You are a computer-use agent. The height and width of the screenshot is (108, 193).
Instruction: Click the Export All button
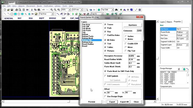click(124, 102)
